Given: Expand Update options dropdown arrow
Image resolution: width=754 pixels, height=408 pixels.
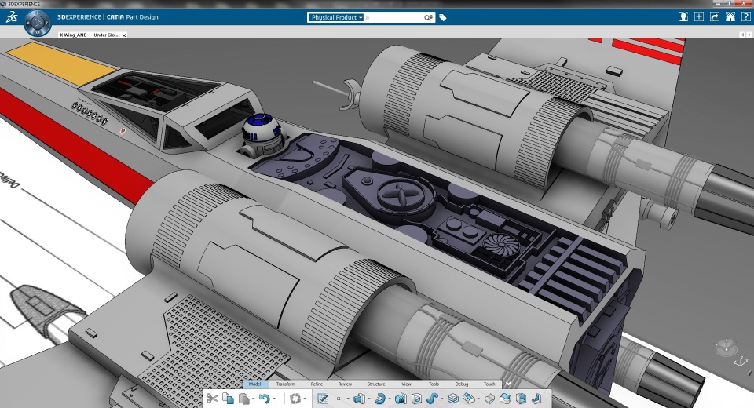Looking at the screenshot, I should [x=305, y=399].
